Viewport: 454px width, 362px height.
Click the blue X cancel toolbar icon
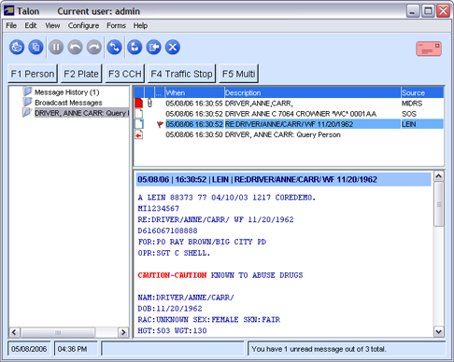(173, 48)
